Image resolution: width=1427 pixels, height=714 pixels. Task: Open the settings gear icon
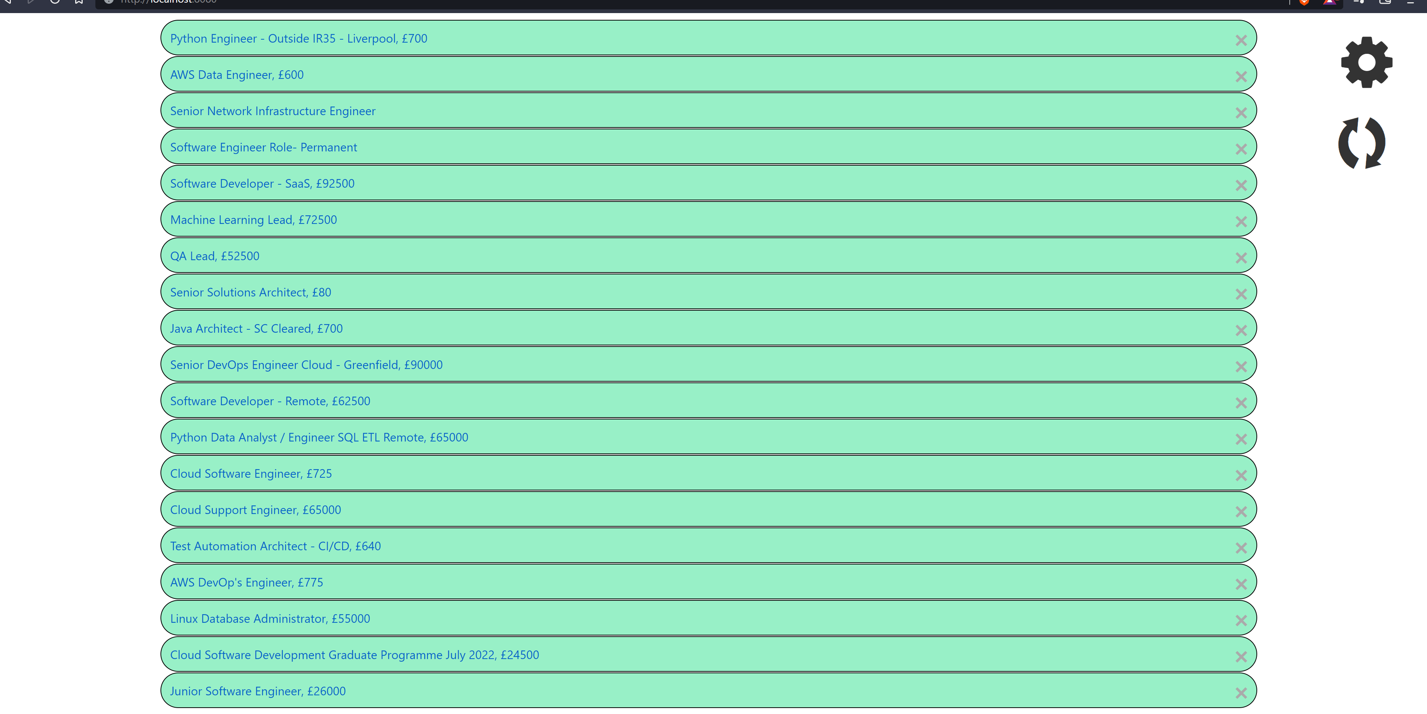[x=1367, y=62]
